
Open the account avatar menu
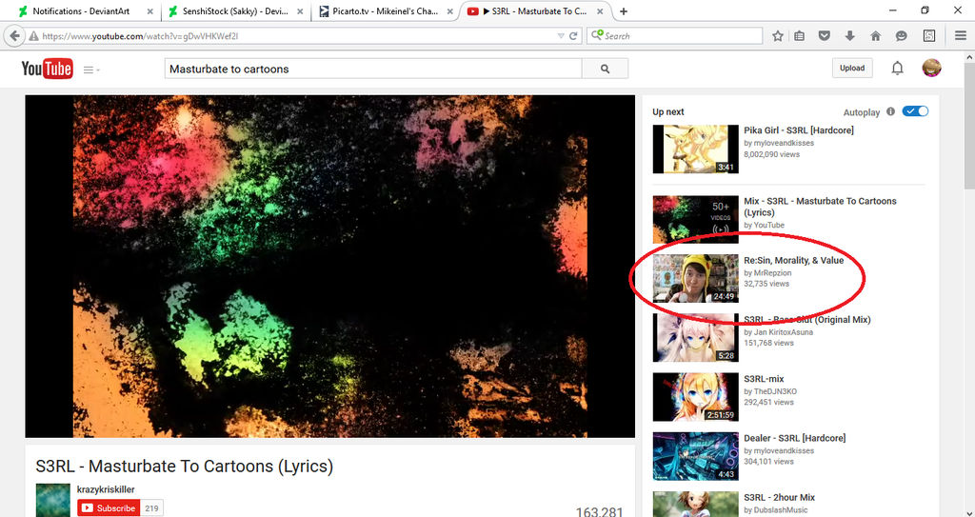coord(931,68)
